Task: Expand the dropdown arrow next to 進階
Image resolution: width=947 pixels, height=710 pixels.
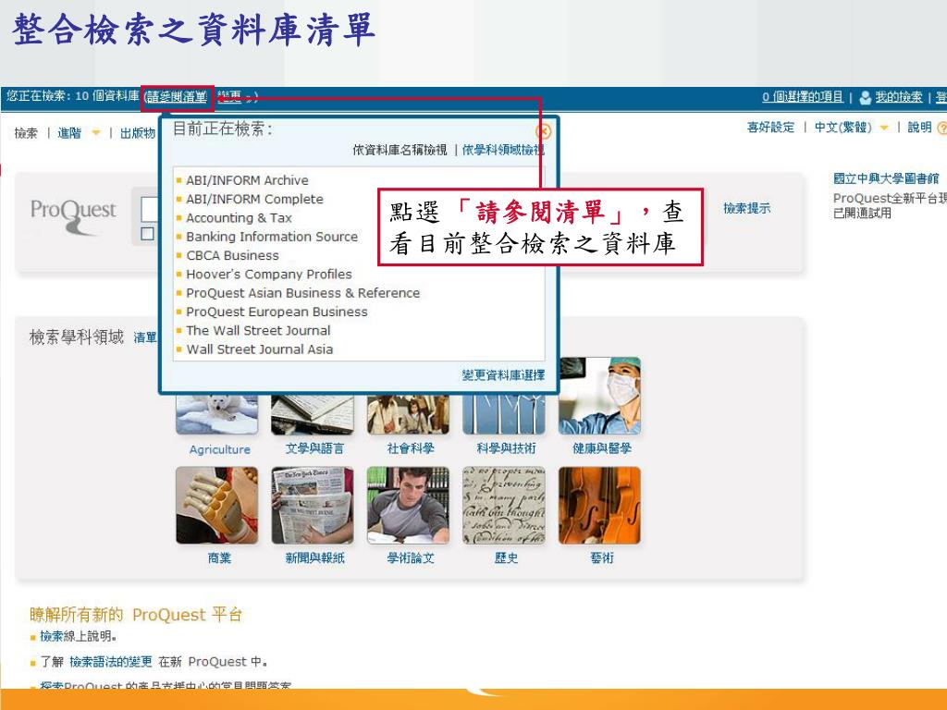Action: pos(95,133)
